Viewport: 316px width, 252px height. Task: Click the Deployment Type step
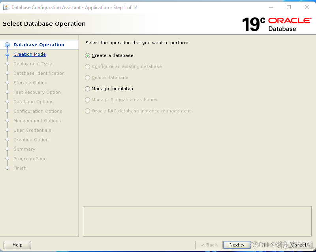click(x=33, y=64)
